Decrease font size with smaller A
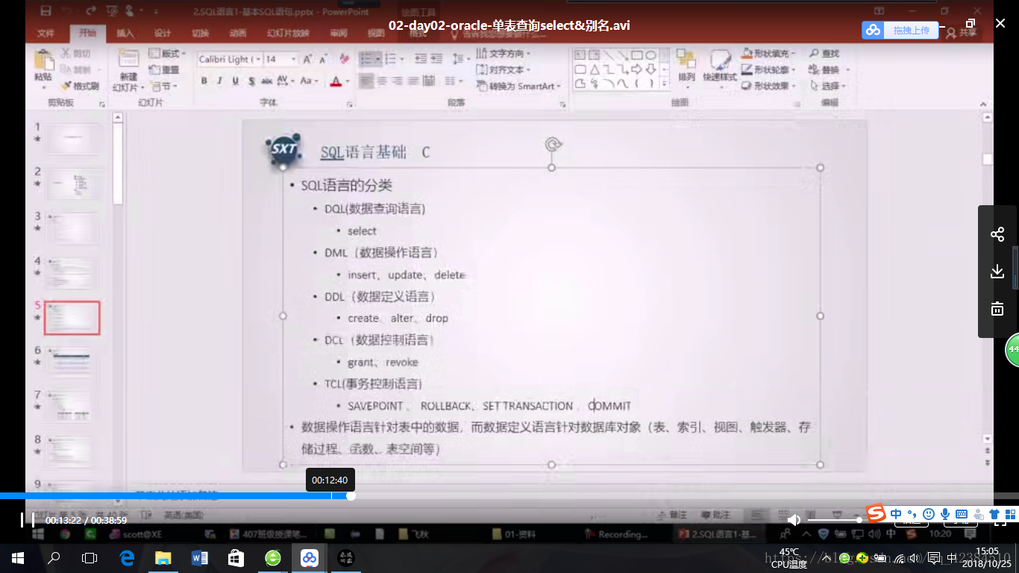 (x=323, y=59)
